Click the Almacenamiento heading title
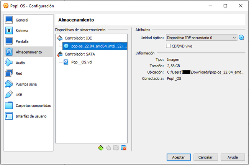This screenshot has height=165, width=249. (76, 20)
